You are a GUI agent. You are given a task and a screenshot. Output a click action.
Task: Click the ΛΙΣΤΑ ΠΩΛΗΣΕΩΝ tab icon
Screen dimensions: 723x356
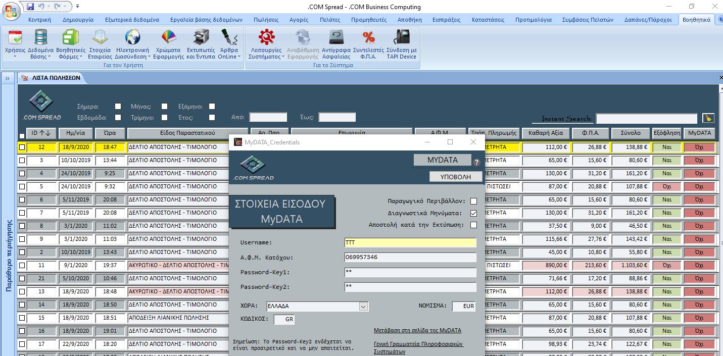24,78
